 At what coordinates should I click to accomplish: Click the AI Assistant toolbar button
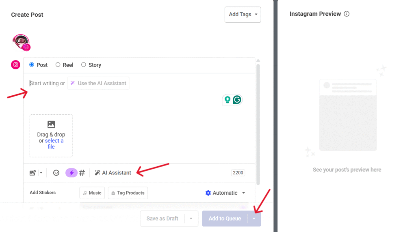pos(113,173)
